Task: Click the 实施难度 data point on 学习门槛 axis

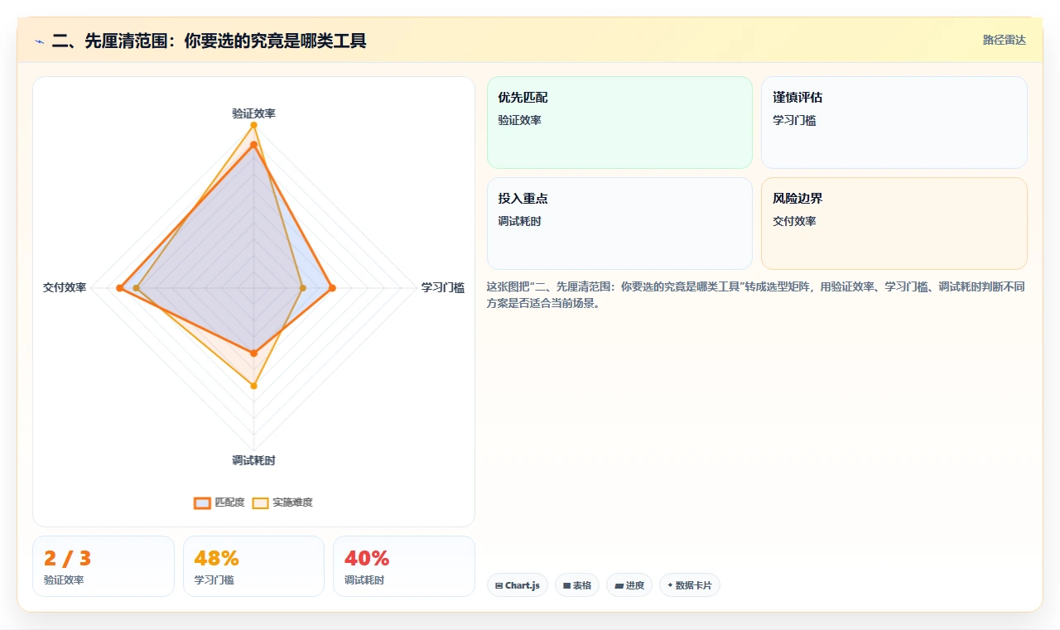Action: click(x=302, y=288)
